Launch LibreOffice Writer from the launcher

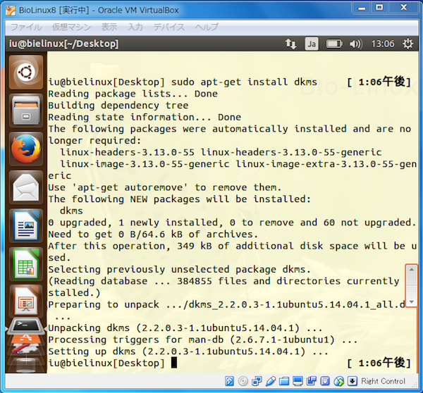pos(26,225)
